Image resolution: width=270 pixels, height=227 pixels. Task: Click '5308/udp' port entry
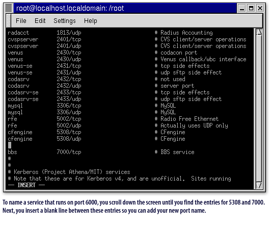[69, 139]
